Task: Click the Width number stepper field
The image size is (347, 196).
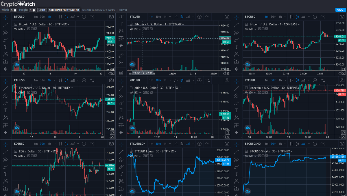Action: (13, 10)
